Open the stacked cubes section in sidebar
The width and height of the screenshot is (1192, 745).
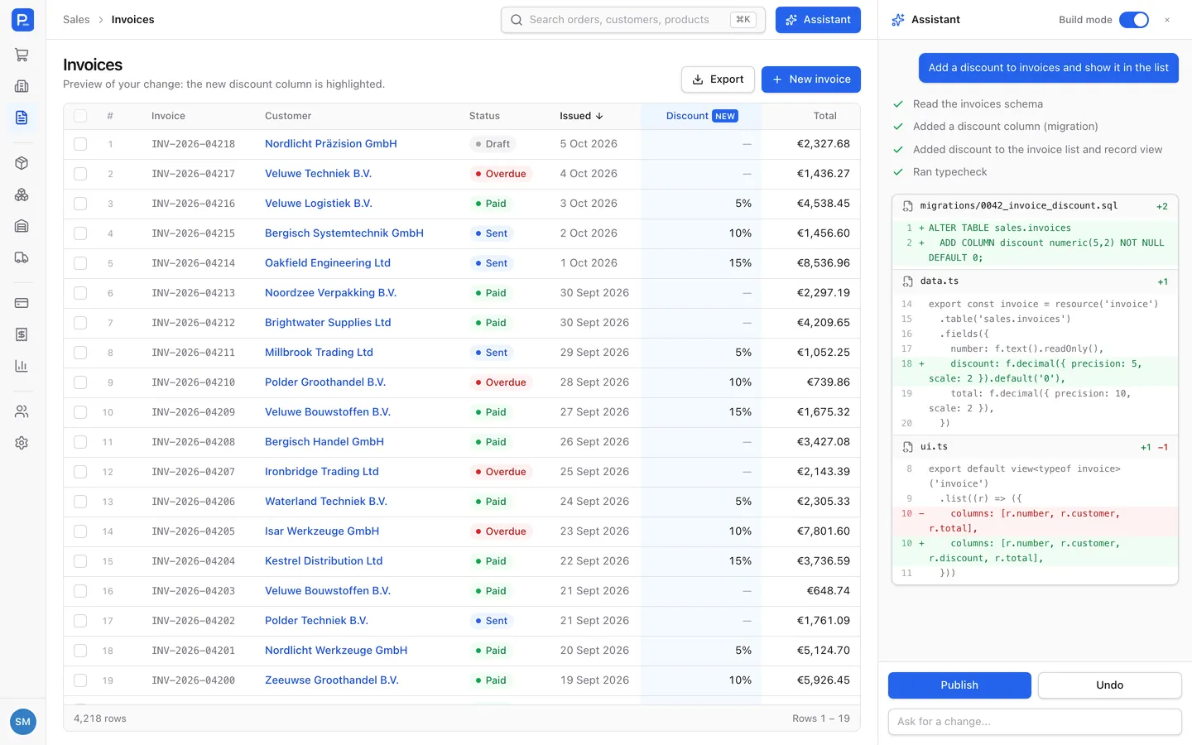pos(22,195)
